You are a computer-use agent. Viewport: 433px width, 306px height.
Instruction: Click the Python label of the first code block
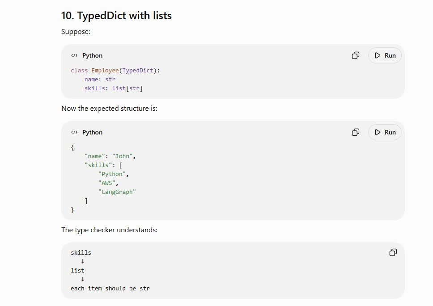click(x=92, y=55)
